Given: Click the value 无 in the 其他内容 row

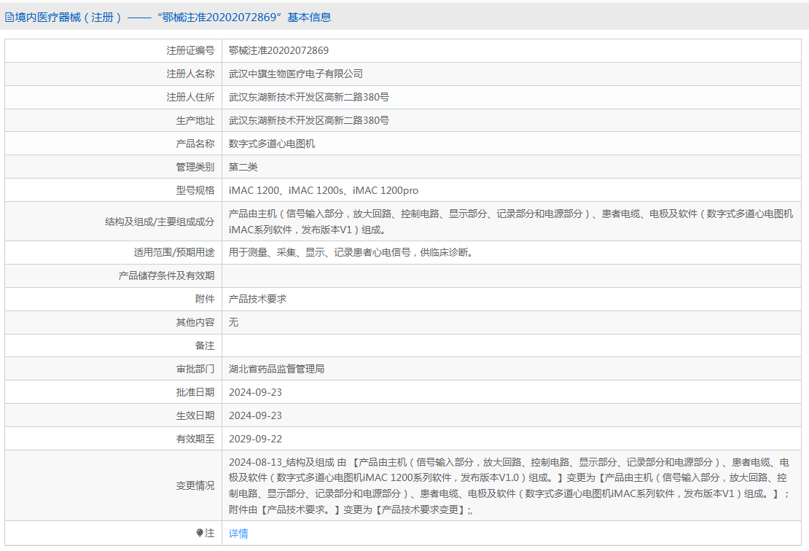Looking at the screenshot, I should pyautogui.click(x=234, y=322).
